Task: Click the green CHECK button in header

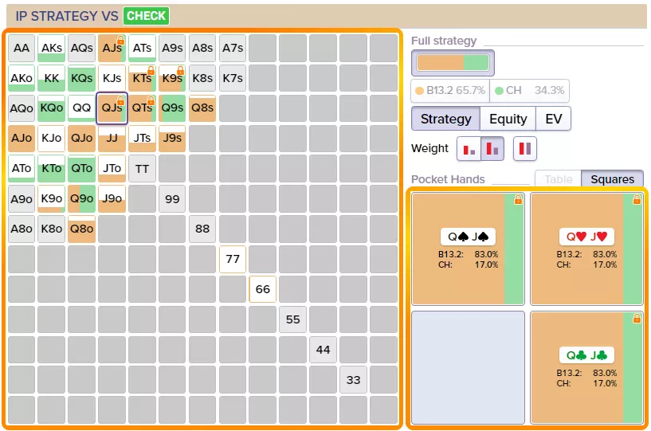Action: [x=146, y=16]
